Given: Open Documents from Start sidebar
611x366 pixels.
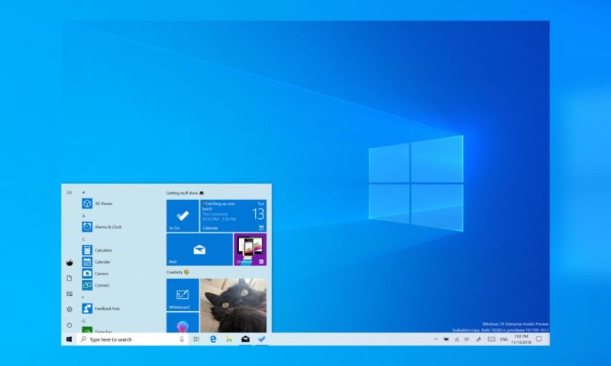Looking at the screenshot, I should tap(70, 278).
